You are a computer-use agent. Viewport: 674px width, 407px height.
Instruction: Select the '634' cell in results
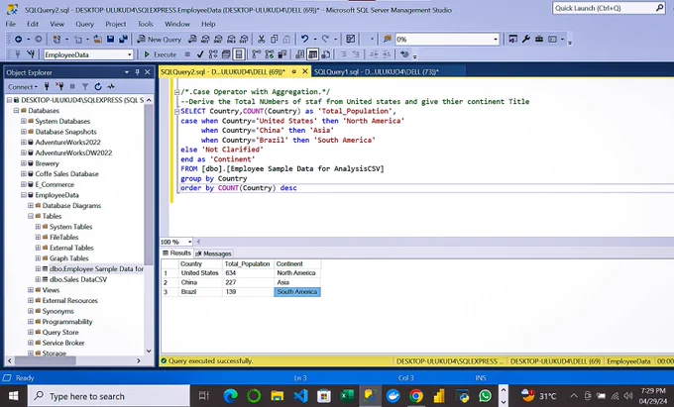248,273
